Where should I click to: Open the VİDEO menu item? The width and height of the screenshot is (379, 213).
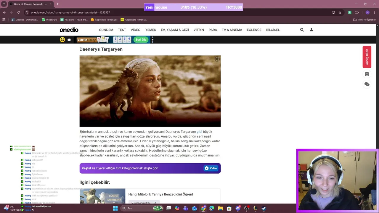coord(136,30)
